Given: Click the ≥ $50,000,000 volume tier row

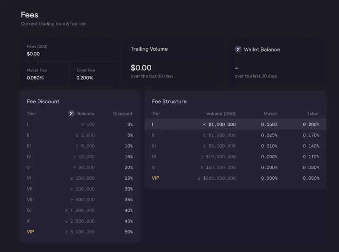Looking at the screenshot, I should (x=235, y=167).
